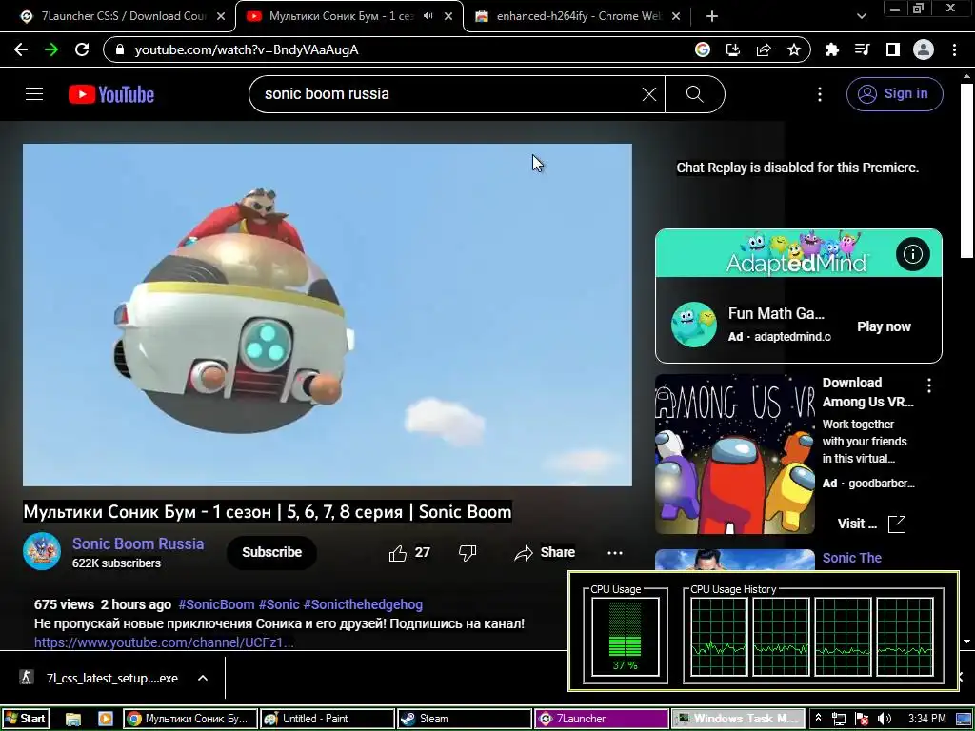Open Chrome extensions puzzle icon
The height and width of the screenshot is (731, 975).
click(x=832, y=49)
